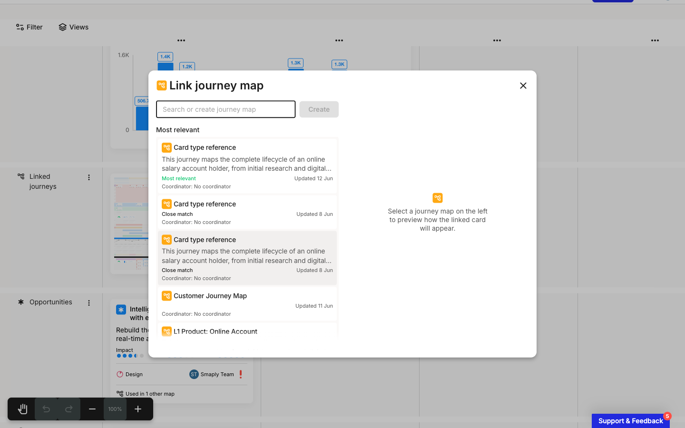Select the Customer Journey Map entry
The height and width of the screenshot is (428, 685).
pos(247,304)
